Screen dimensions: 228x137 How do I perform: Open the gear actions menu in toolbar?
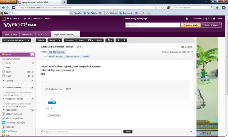pyautogui.click(x=110, y=40)
